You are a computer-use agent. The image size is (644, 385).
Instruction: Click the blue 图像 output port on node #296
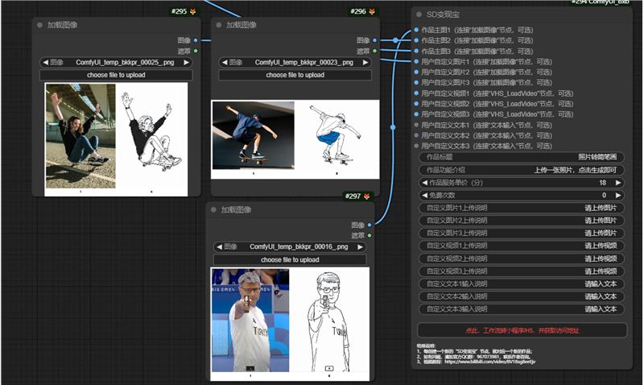pos(374,40)
